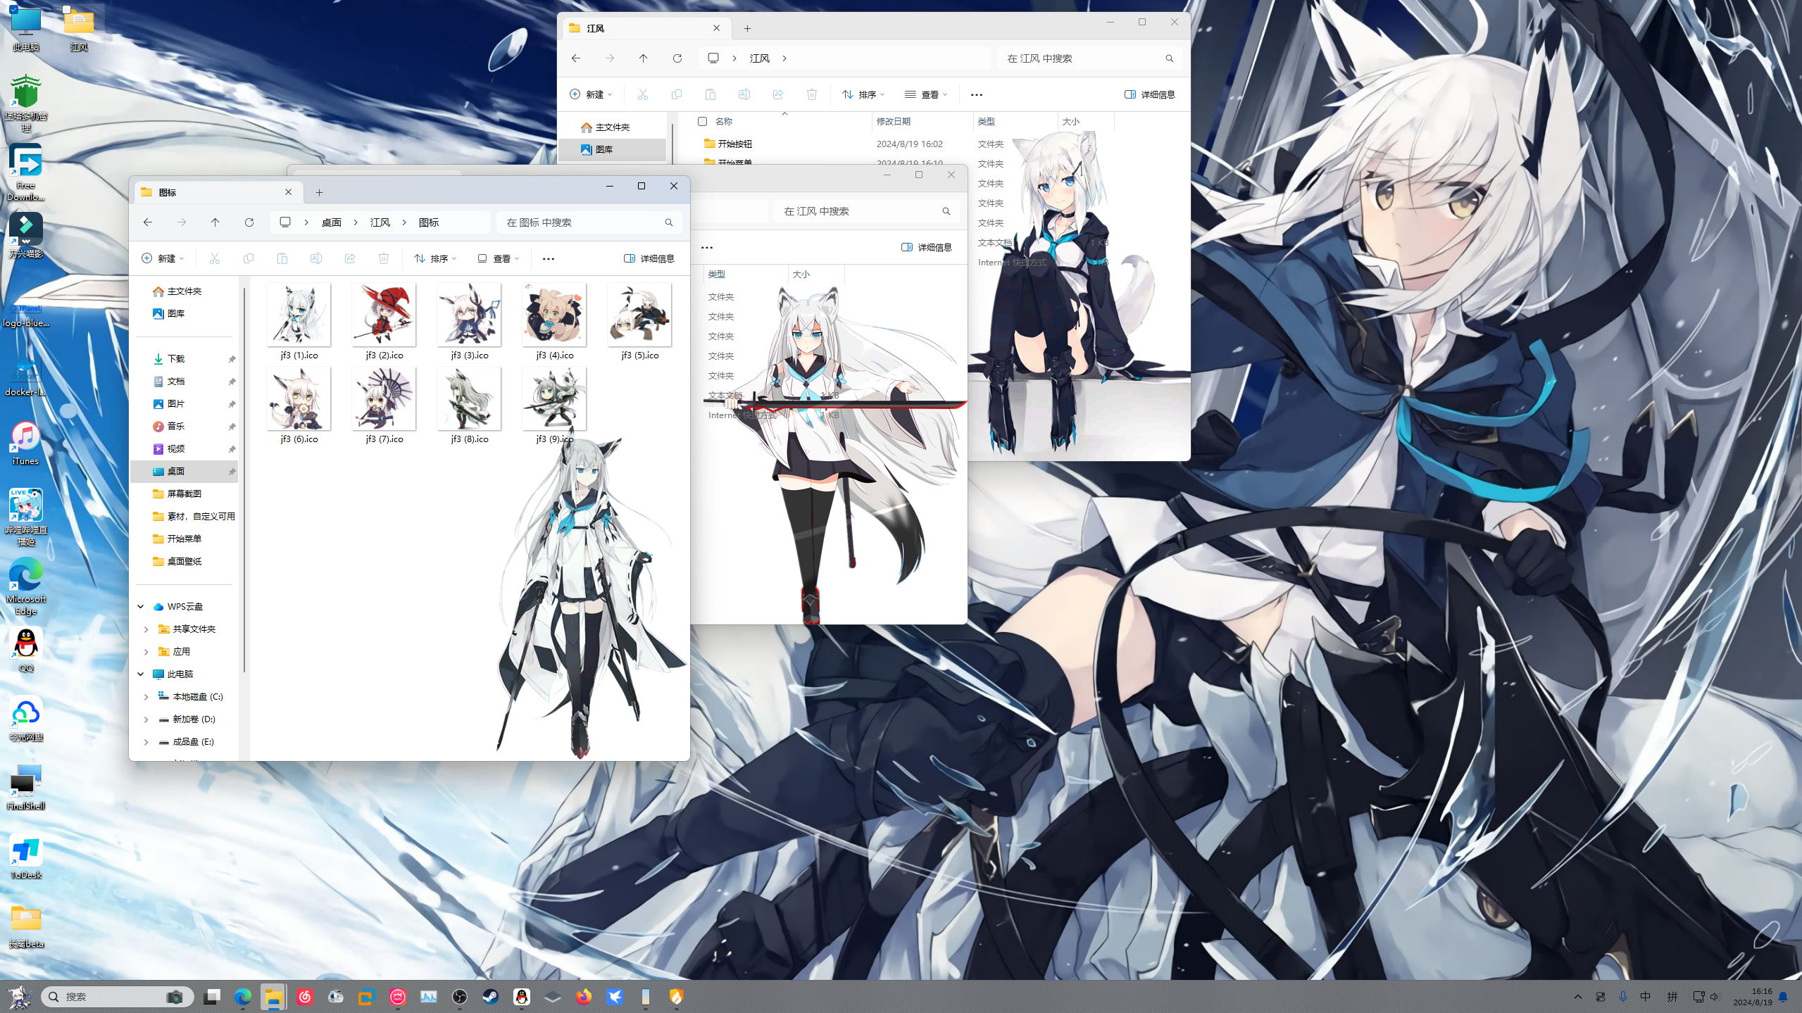Click the back arrow in 江风 window
1802x1013 pixels.
576,58
